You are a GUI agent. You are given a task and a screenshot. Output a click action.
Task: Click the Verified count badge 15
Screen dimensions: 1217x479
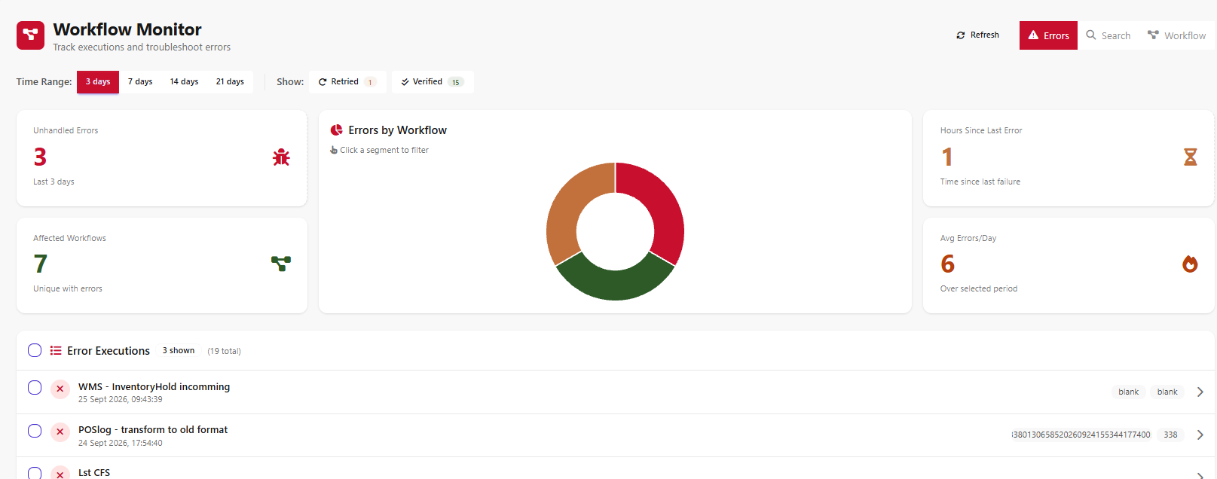tap(456, 82)
